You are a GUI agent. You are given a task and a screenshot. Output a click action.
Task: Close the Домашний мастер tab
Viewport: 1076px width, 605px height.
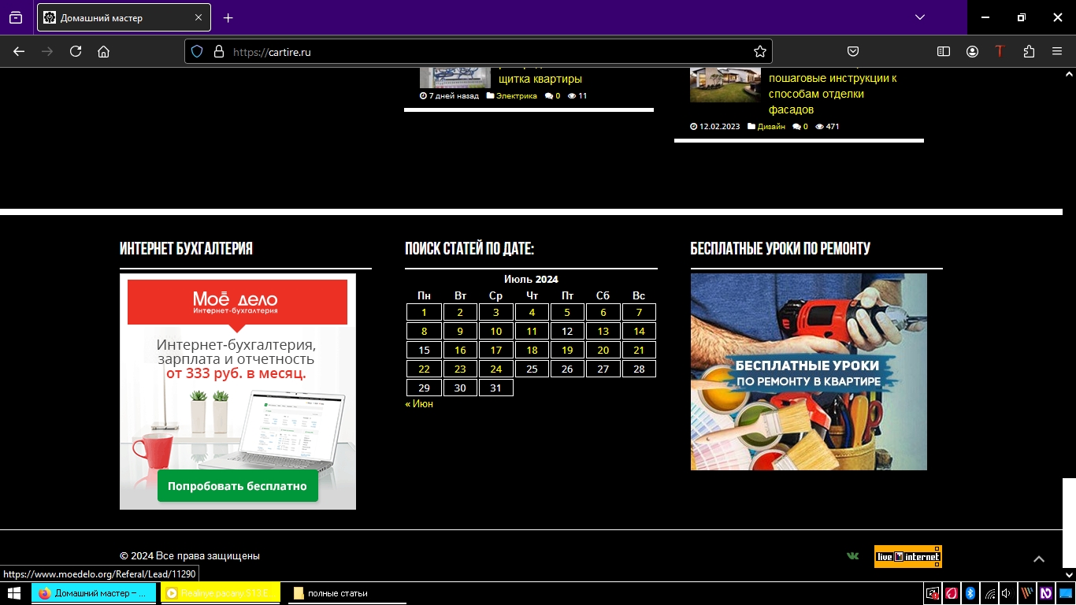coord(199,17)
